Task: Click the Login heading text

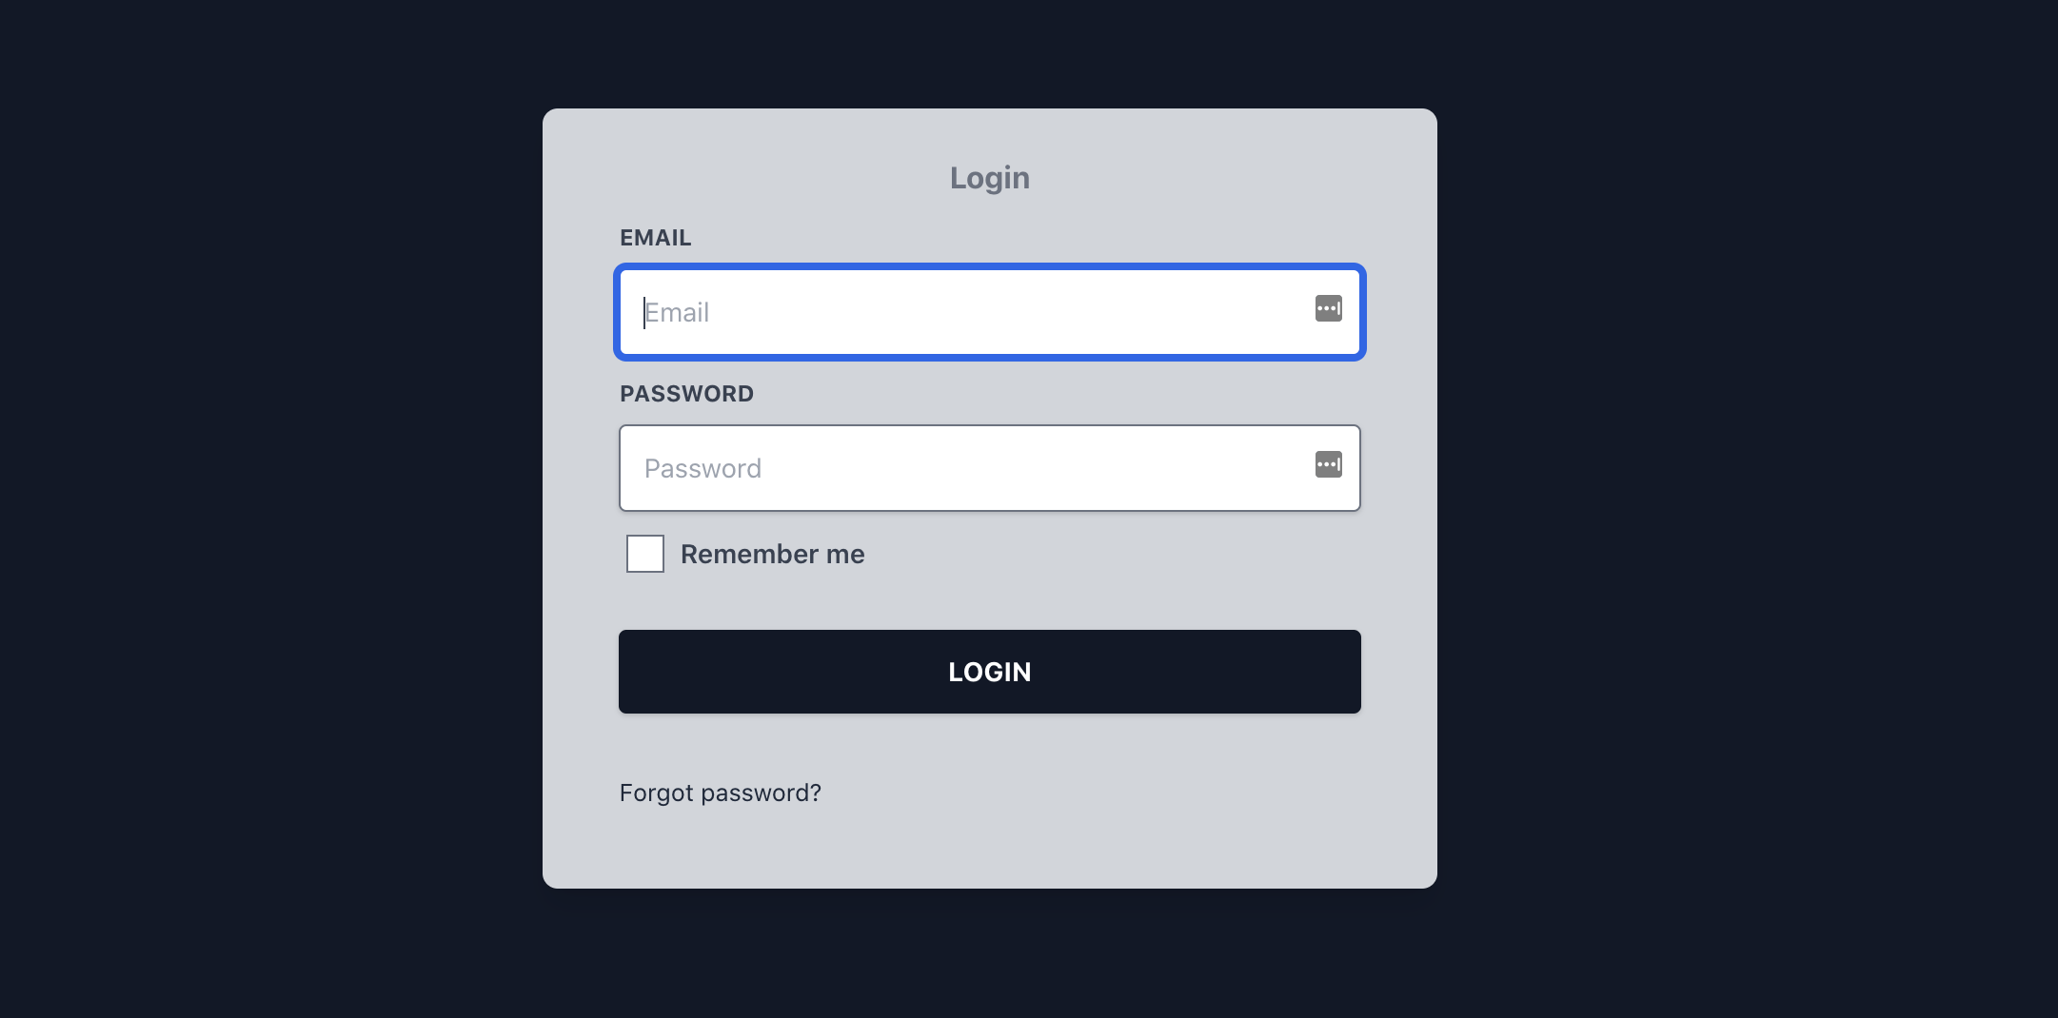Action: coord(989,177)
